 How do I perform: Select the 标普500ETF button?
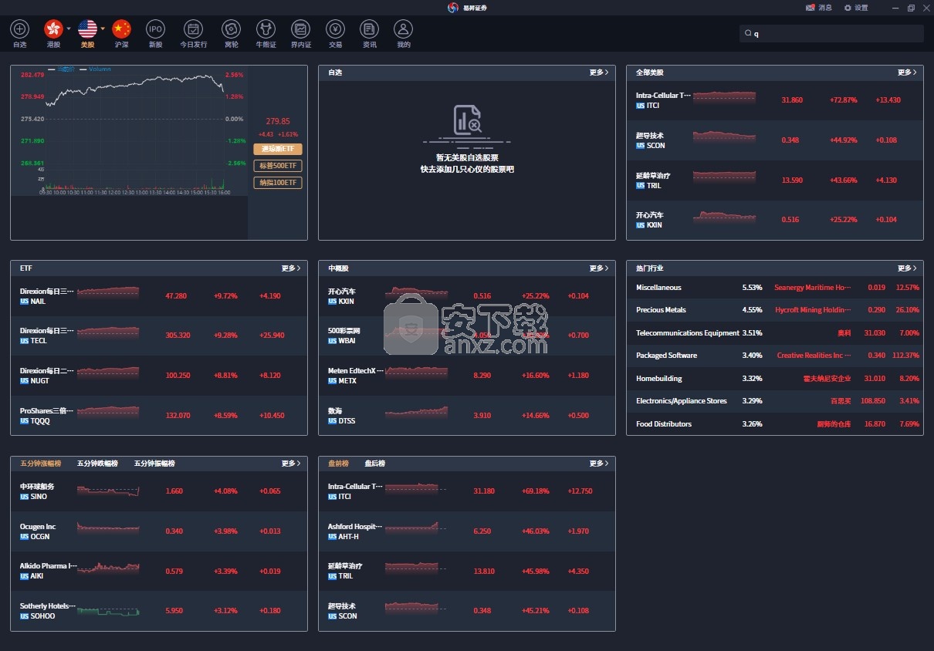tap(278, 166)
